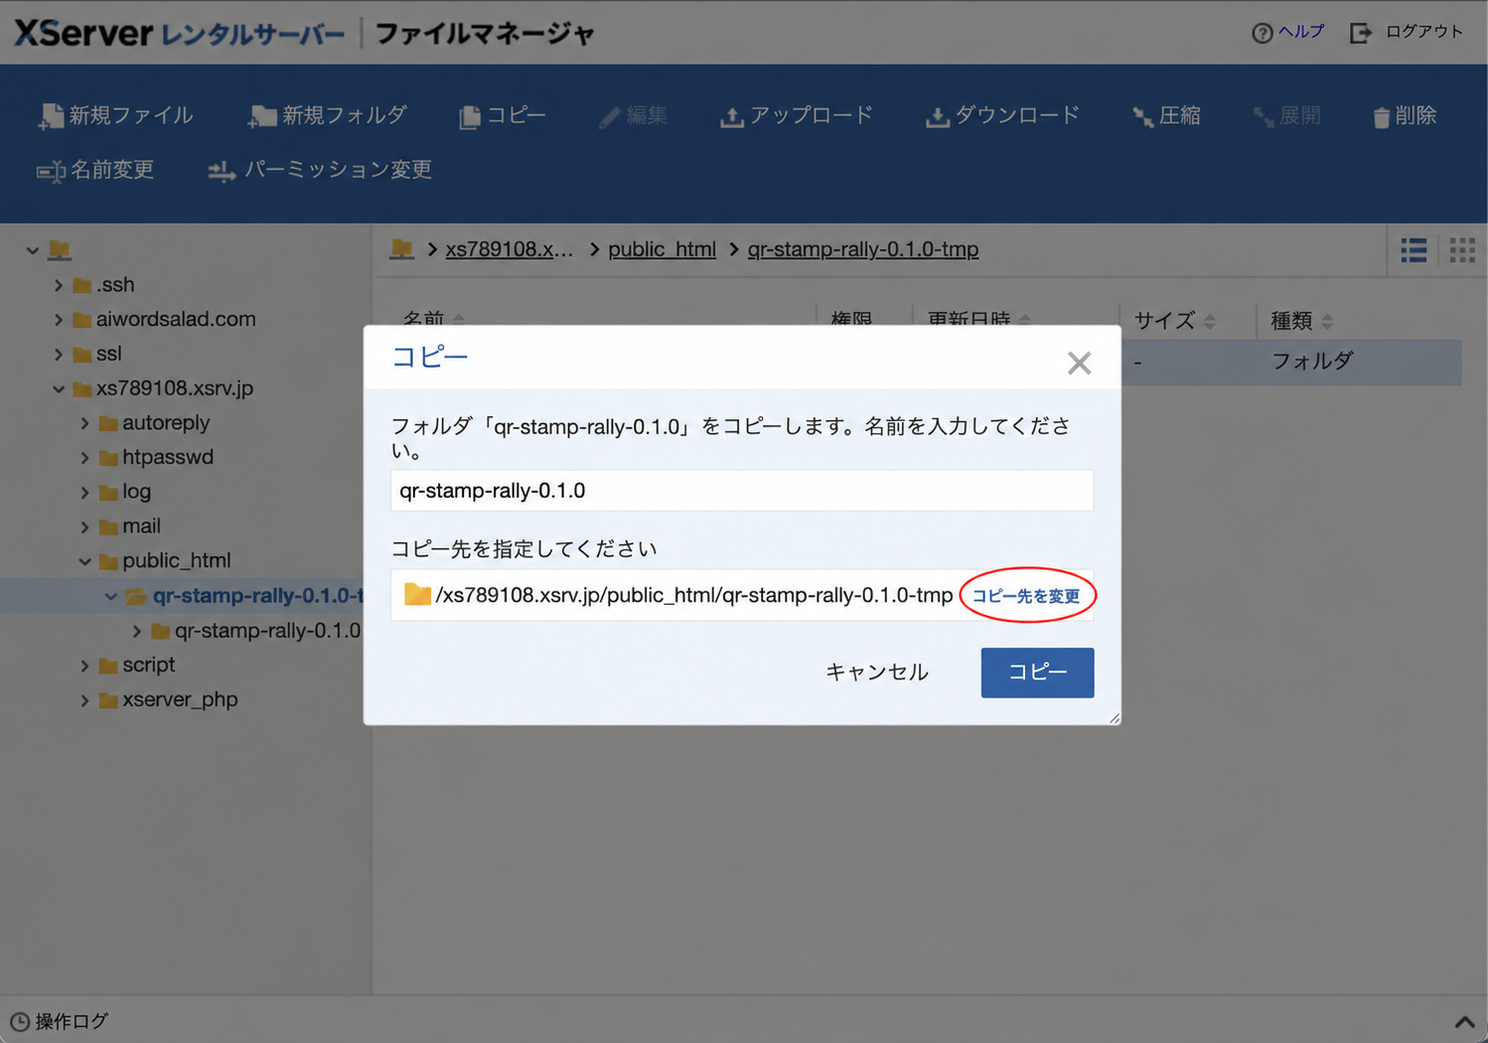This screenshot has width=1488, height=1043.
Task: Select the 圧縮 compress tool
Action: (1166, 116)
